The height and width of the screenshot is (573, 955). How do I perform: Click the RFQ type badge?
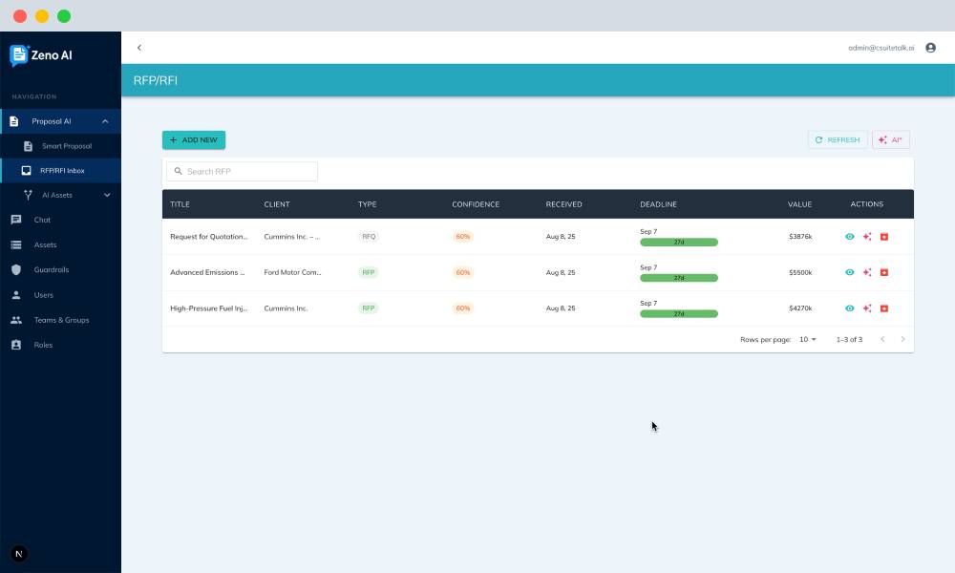(x=369, y=236)
